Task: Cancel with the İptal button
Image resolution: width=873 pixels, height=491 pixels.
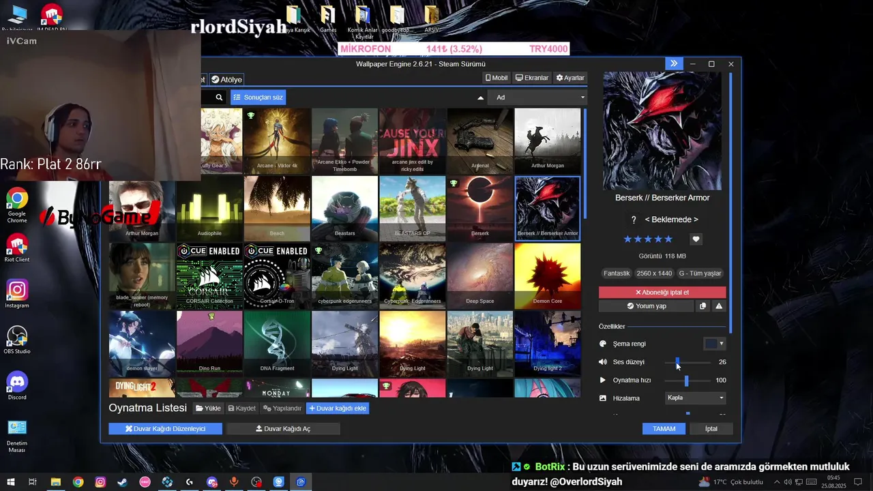Action: [x=711, y=429]
